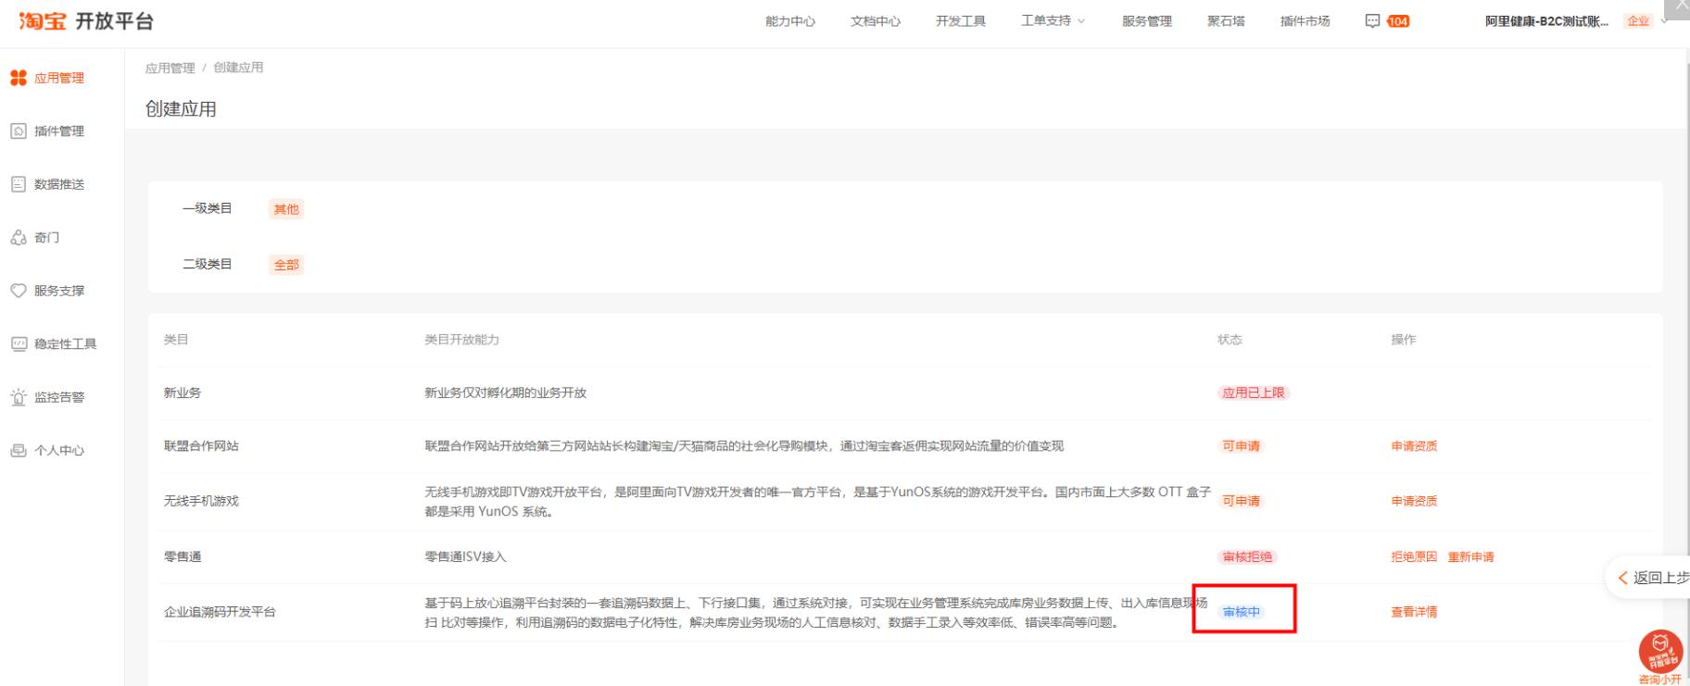The height and width of the screenshot is (686, 1690).
Task: Click the 一级类目 label
Action: click(208, 208)
